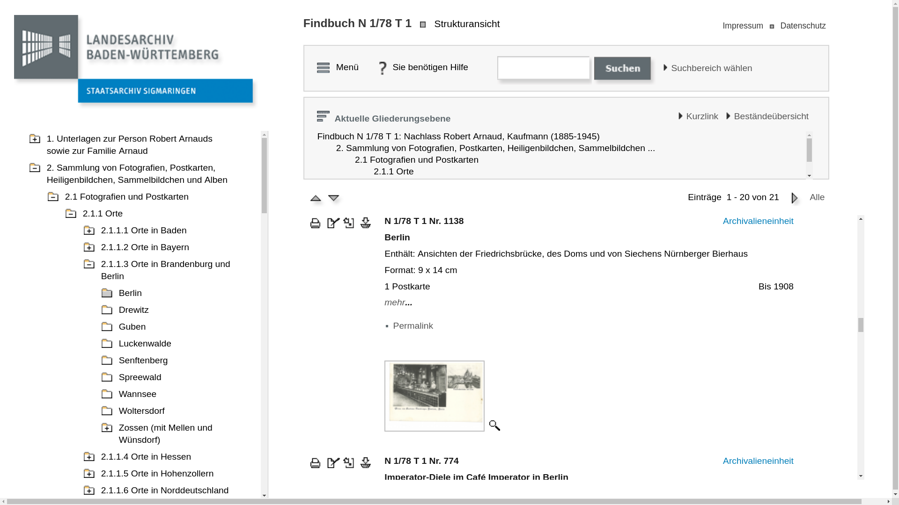Expand 2.1.1.6 Orte in Norddeutschland

click(x=89, y=491)
